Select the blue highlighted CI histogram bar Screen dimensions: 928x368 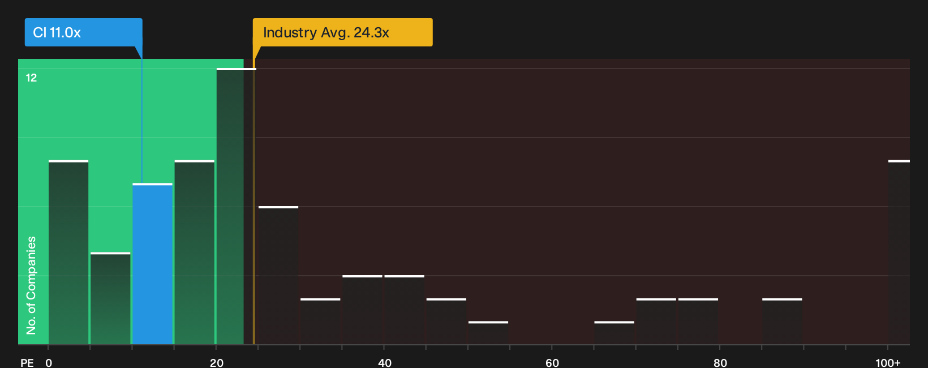tap(152, 264)
